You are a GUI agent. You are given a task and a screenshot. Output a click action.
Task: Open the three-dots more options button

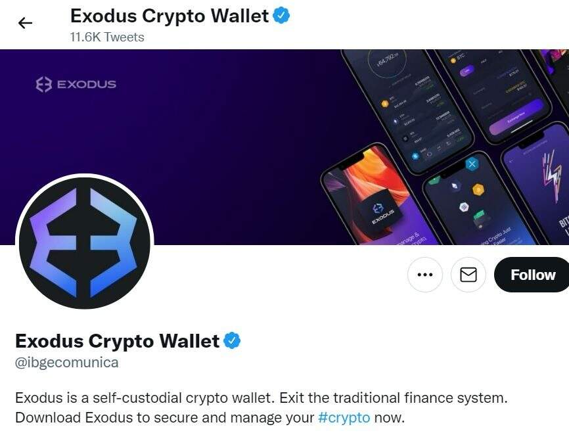click(x=425, y=275)
